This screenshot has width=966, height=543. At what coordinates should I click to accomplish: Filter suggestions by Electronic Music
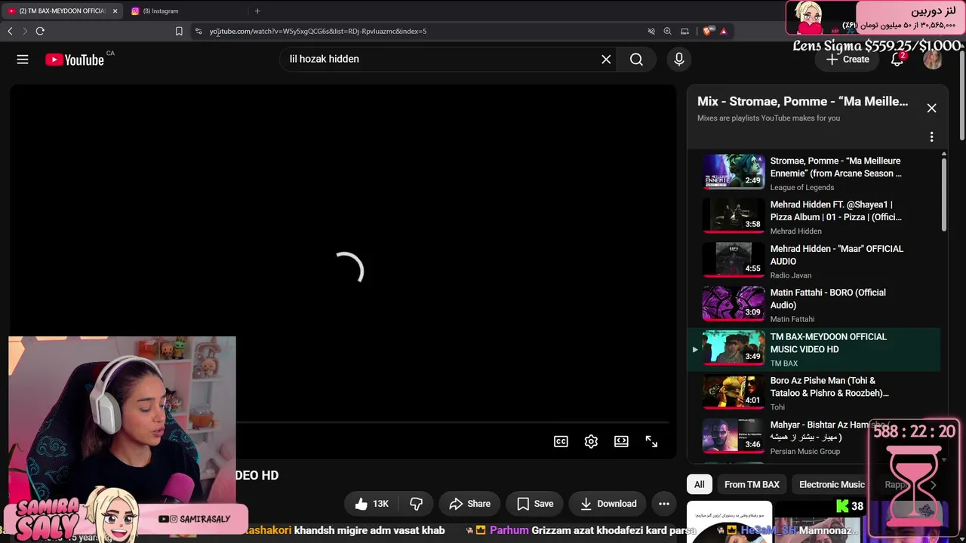click(x=832, y=484)
